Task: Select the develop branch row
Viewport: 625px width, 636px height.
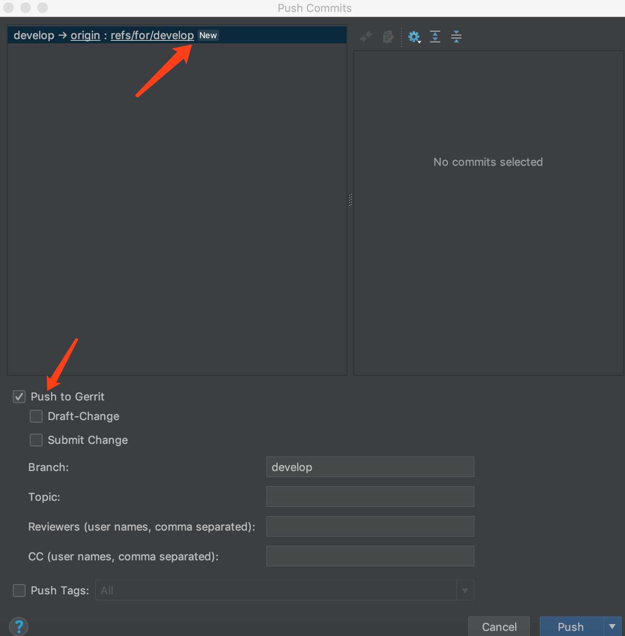Action: [177, 35]
